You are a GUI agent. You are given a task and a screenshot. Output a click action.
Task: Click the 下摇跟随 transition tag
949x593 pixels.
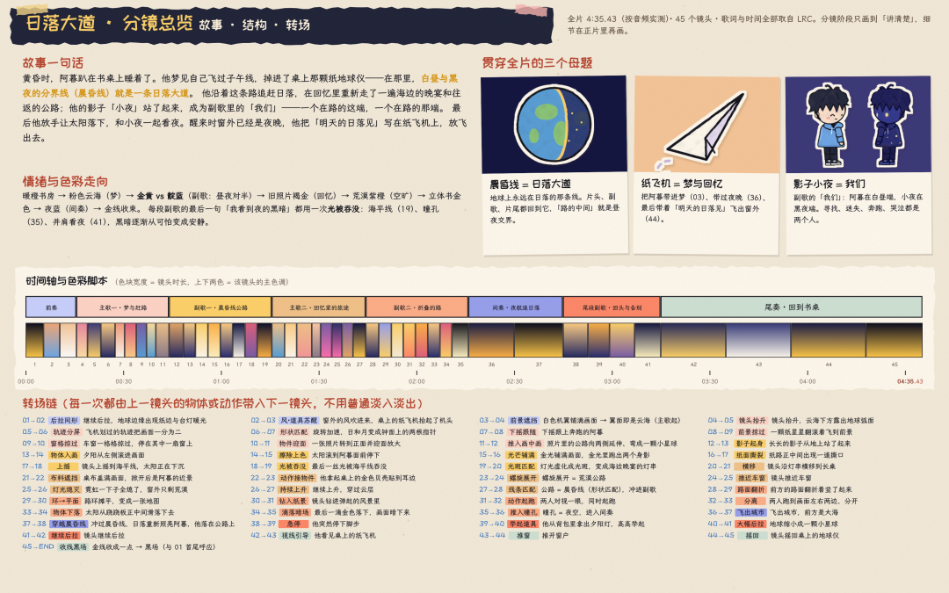(x=522, y=432)
